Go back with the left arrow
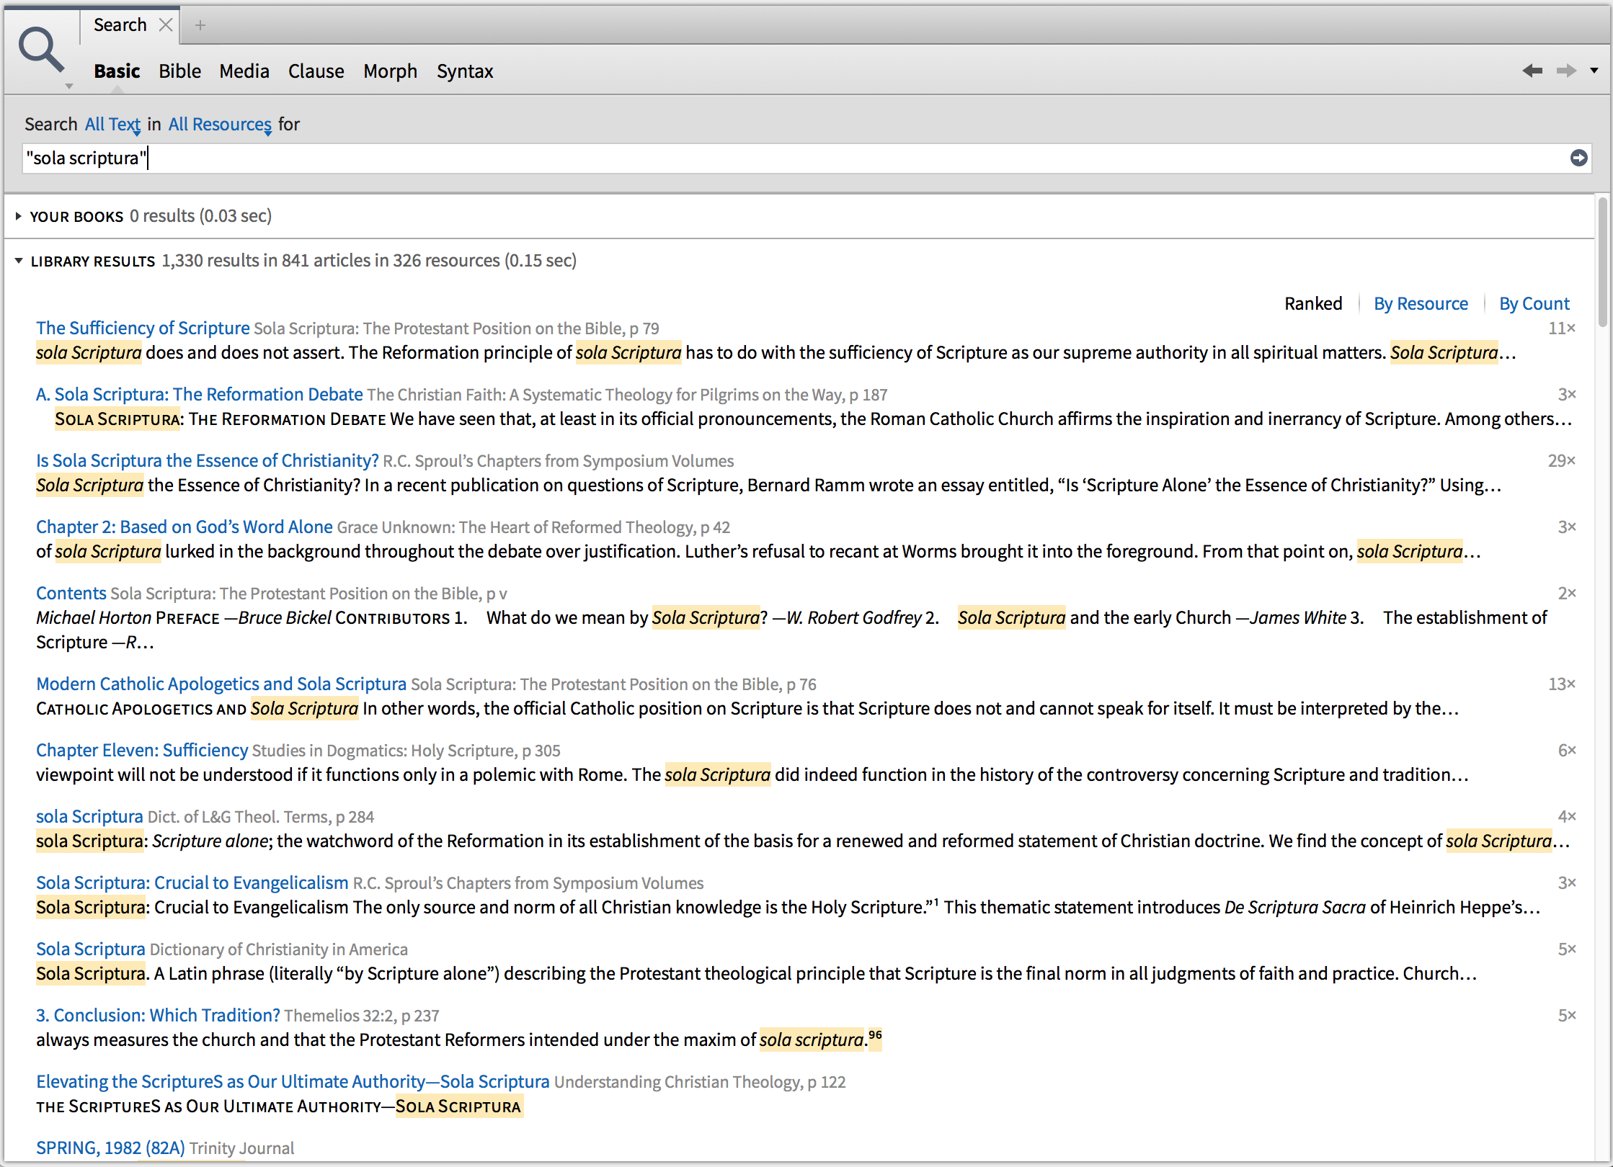The image size is (1613, 1167). 1532,71
